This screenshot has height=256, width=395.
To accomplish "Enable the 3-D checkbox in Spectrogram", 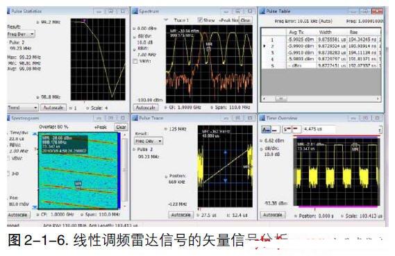I will click(8, 173).
